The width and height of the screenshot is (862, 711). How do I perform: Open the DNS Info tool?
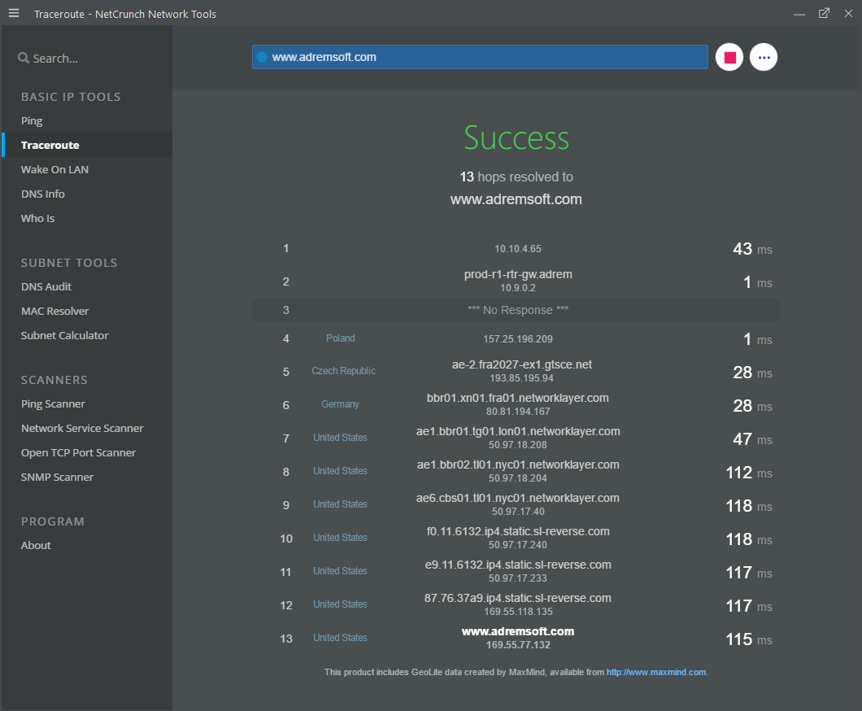[43, 194]
